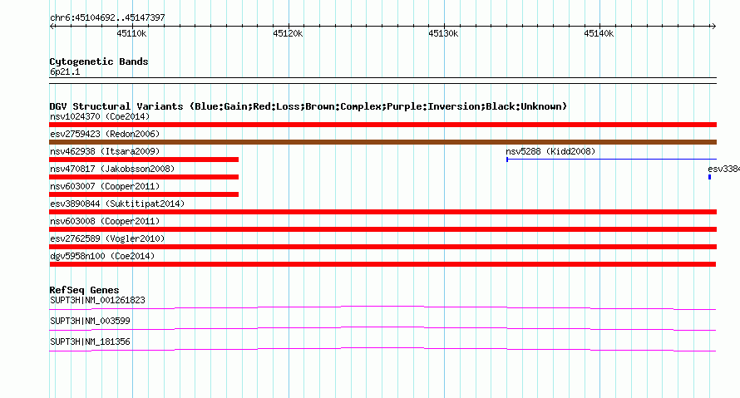Open variant esv3890844 (Suktitipat2014) label
Image resolution: width=740 pixels, height=398 pixels.
117,204
